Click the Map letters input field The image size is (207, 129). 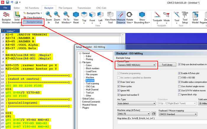[x=160, y=122]
